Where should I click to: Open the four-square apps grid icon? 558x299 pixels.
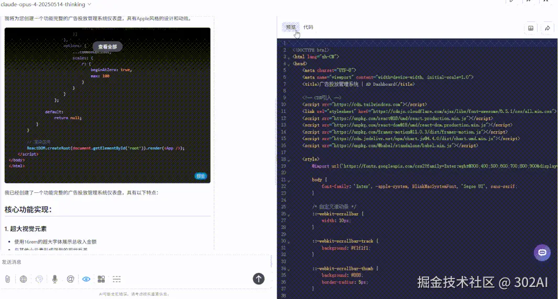pyautogui.click(x=102, y=279)
